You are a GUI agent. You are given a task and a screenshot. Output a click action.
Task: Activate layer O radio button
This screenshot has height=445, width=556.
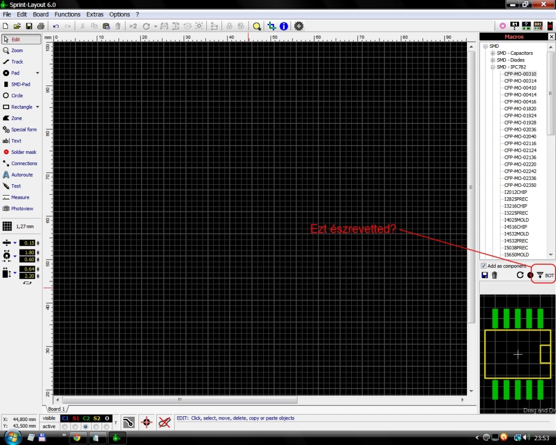(x=106, y=427)
